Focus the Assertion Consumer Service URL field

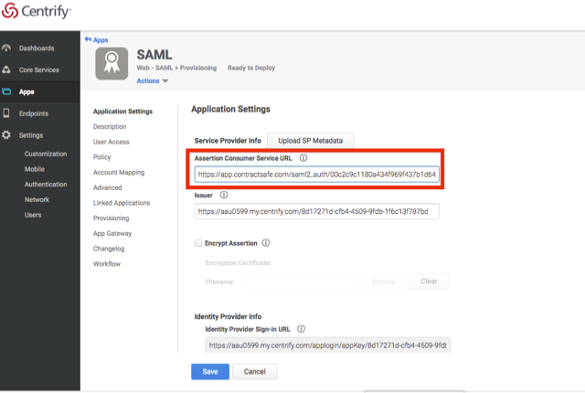317,175
